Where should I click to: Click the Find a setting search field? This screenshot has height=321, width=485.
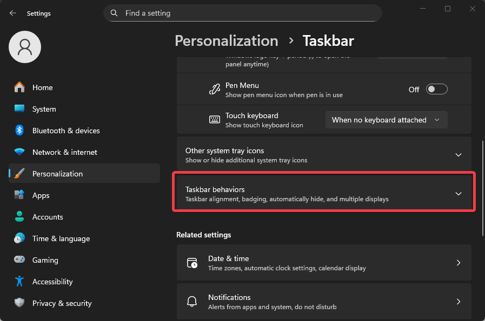coord(249,13)
